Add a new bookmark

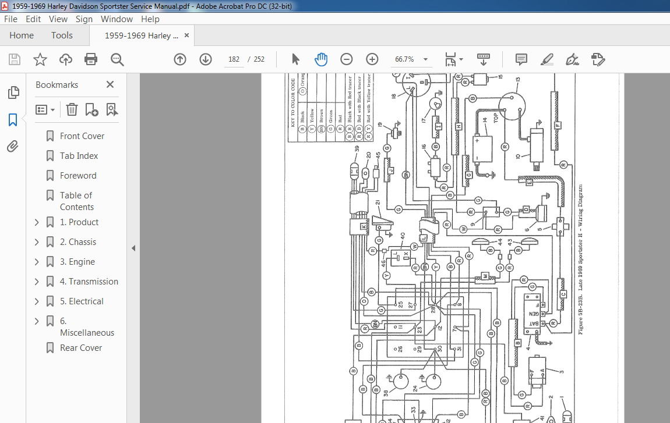point(91,110)
